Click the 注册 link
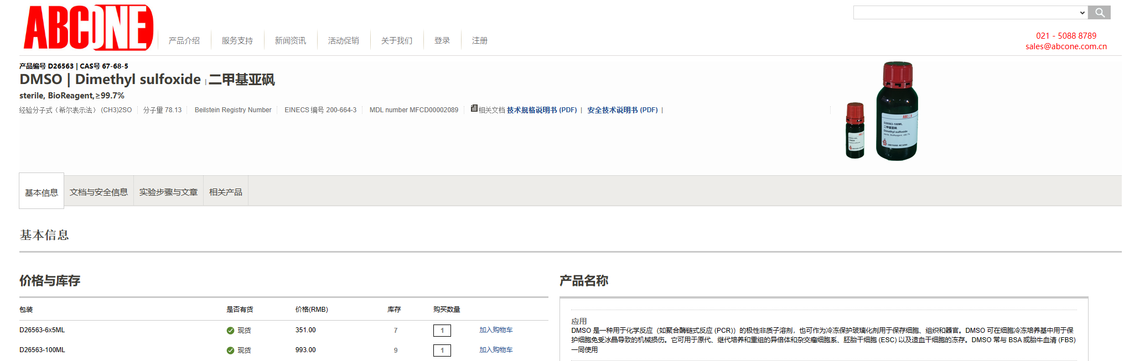 480,41
